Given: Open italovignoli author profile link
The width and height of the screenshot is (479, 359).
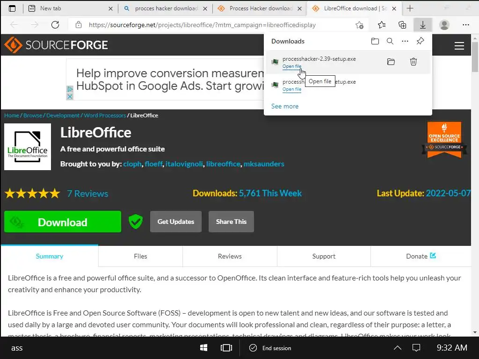Looking at the screenshot, I should [x=184, y=164].
